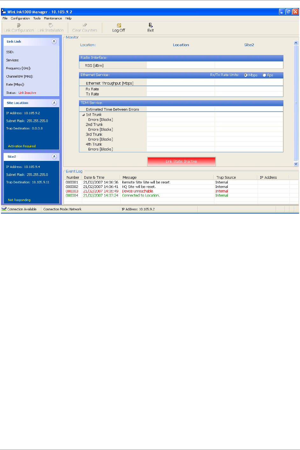
Task: Click the 3rd Trunk row label
Action: tap(94, 135)
